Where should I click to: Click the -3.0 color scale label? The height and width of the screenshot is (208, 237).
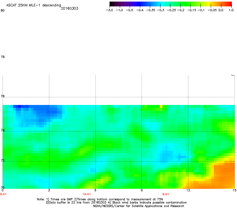point(109,10)
